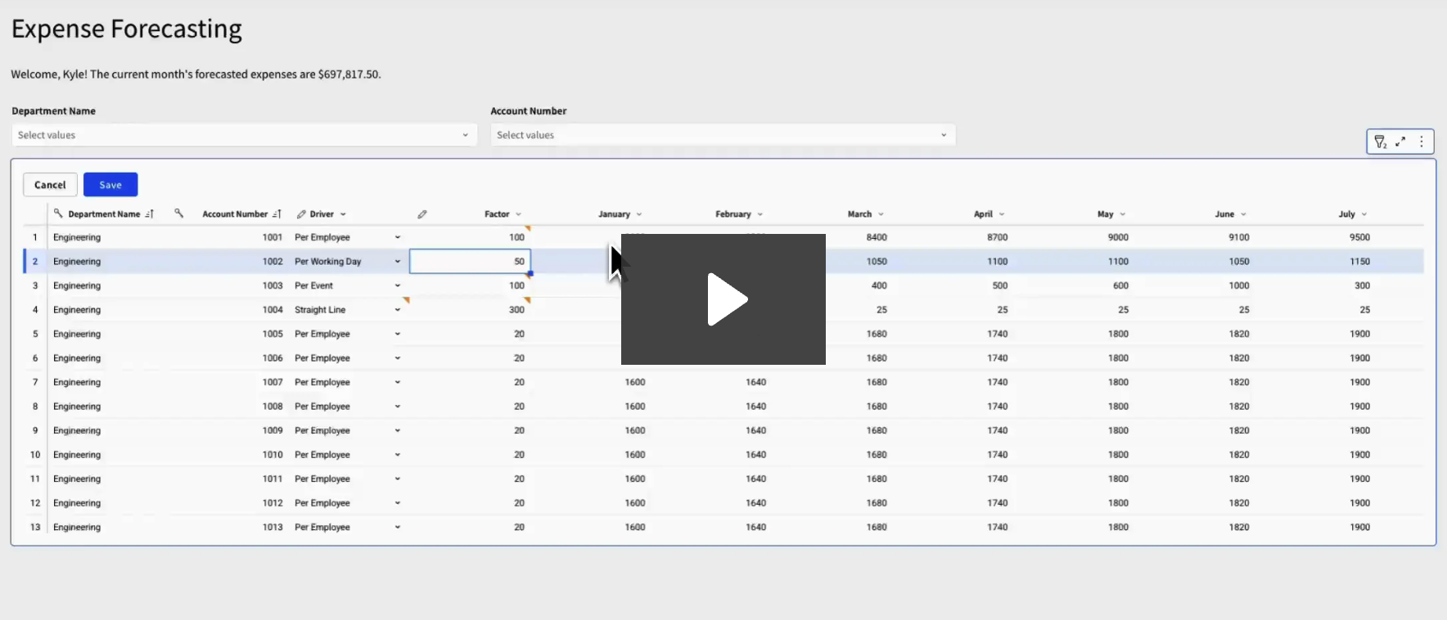This screenshot has height=620, width=1447.
Task: Open the July column header menu
Action: click(x=1364, y=214)
